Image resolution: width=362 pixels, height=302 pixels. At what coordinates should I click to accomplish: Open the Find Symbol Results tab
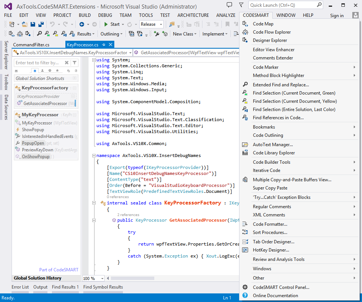pos(103,287)
